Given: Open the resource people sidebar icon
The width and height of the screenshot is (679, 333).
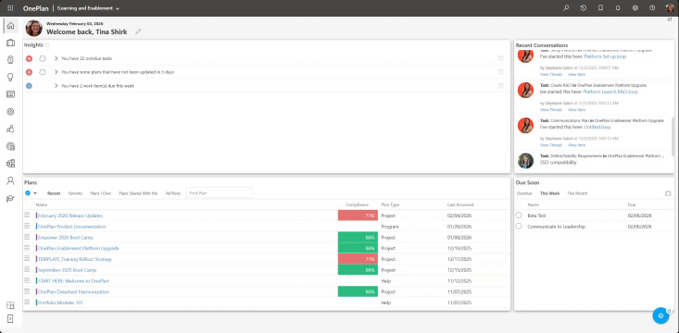Looking at the screenshot, I should tap(10, 129).
